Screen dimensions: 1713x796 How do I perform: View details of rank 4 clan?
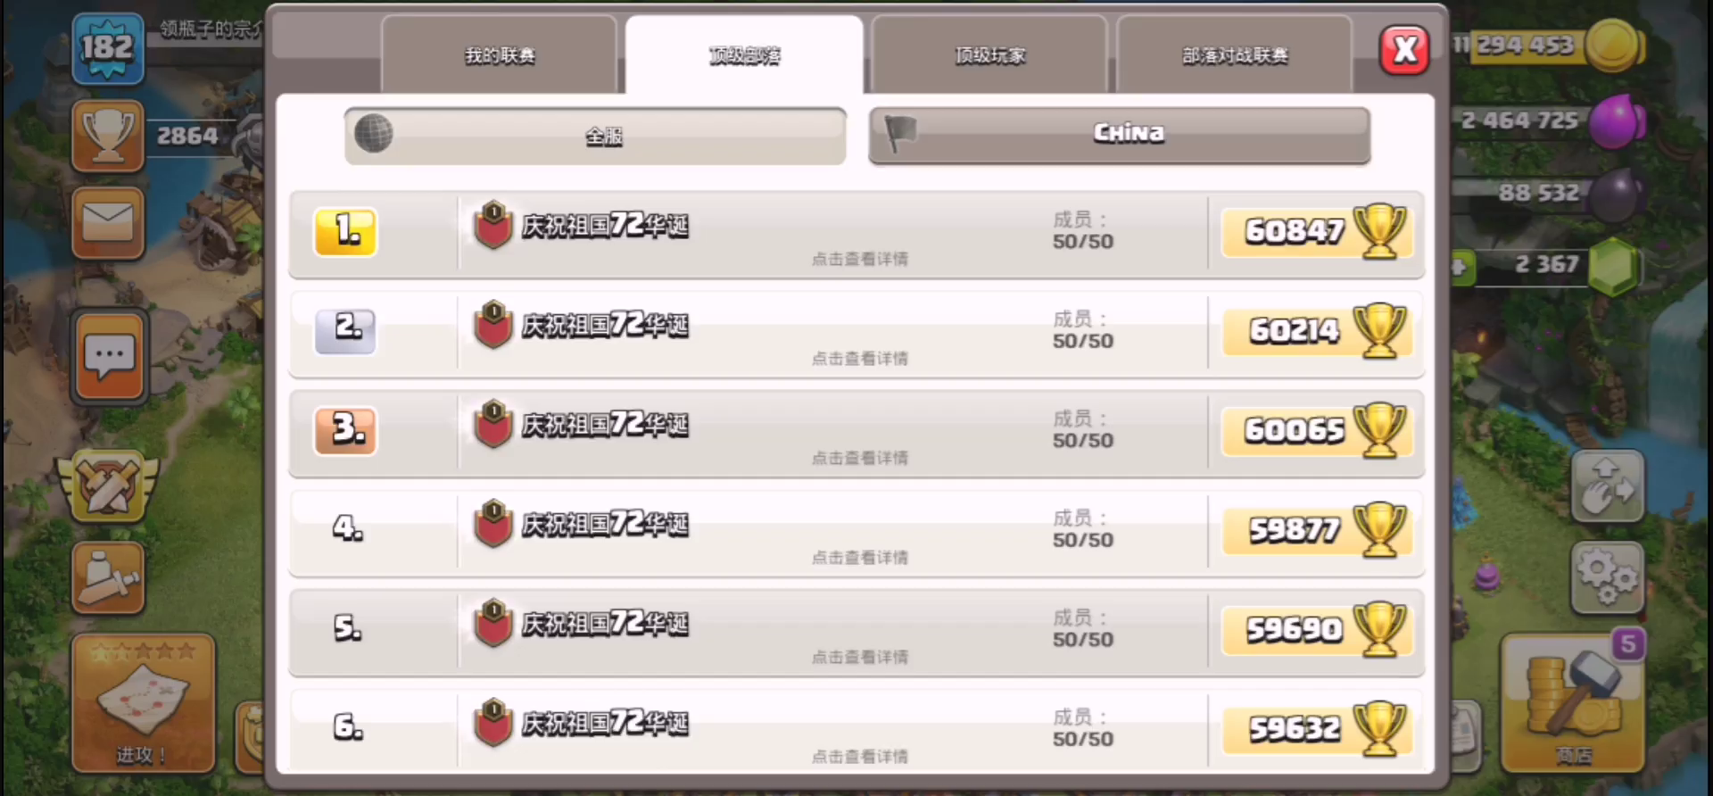point(856,532)
